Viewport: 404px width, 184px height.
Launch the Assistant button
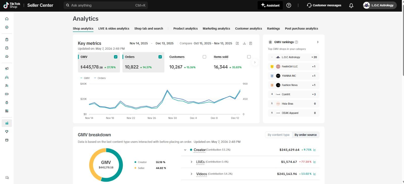[270, 5]
